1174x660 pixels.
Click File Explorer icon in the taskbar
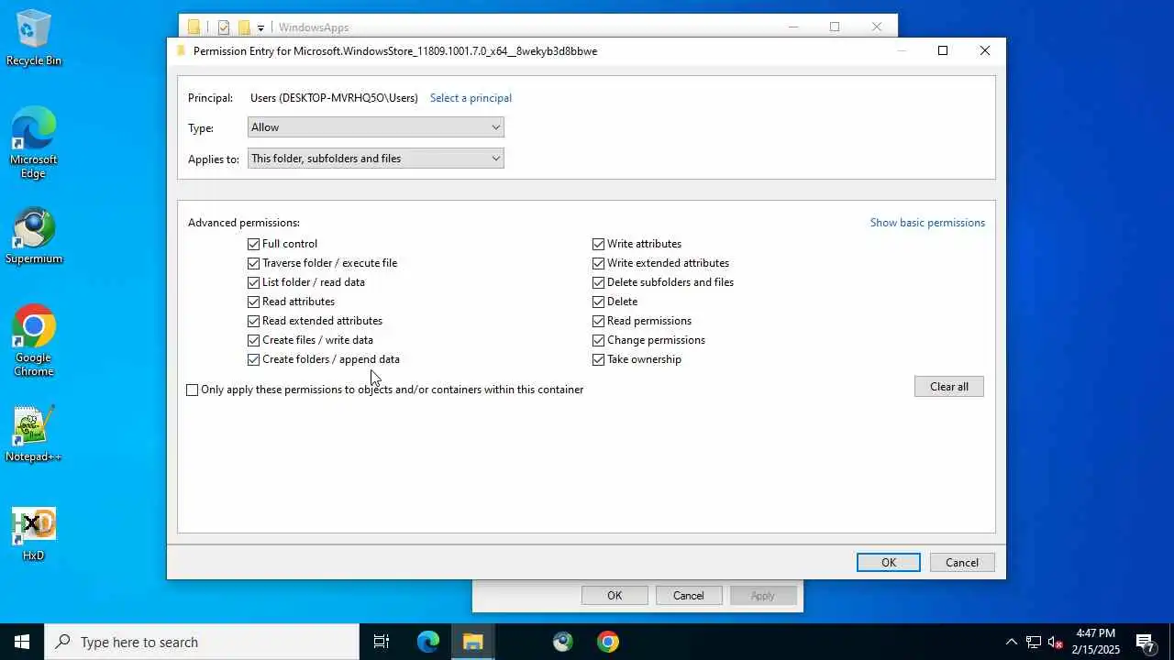click(473, 642)
